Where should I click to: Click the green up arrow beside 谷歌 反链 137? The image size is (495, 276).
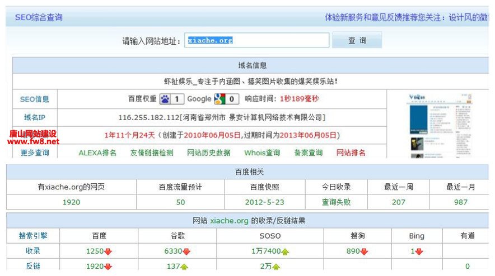(184, 267)
